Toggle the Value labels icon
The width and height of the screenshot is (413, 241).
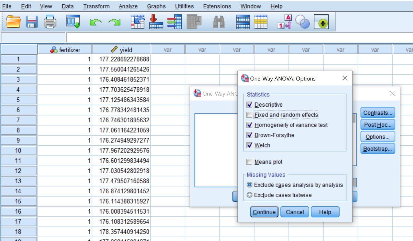[x=284, y=22]
